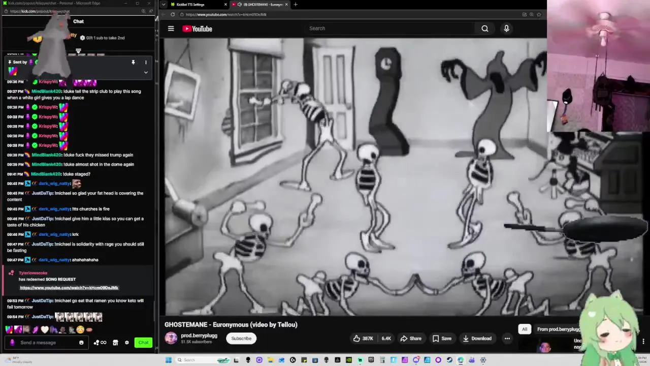Unpin the pinned chat message

tap(133, 62)
